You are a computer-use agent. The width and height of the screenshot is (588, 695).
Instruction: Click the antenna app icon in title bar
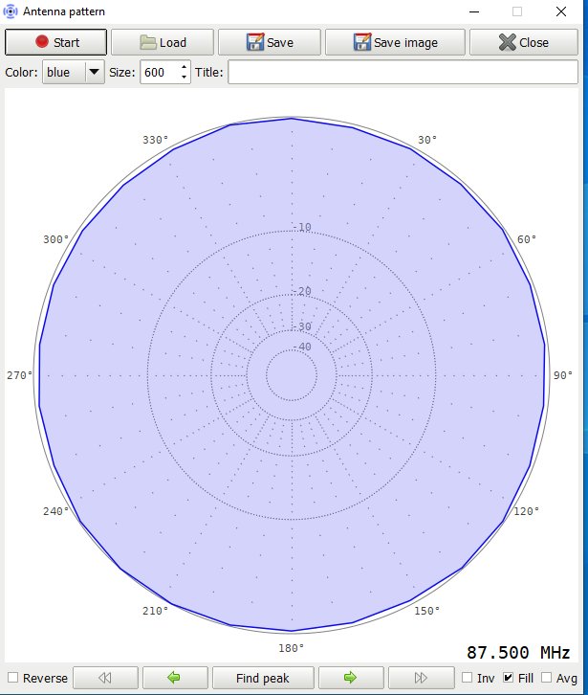[11, 12]
